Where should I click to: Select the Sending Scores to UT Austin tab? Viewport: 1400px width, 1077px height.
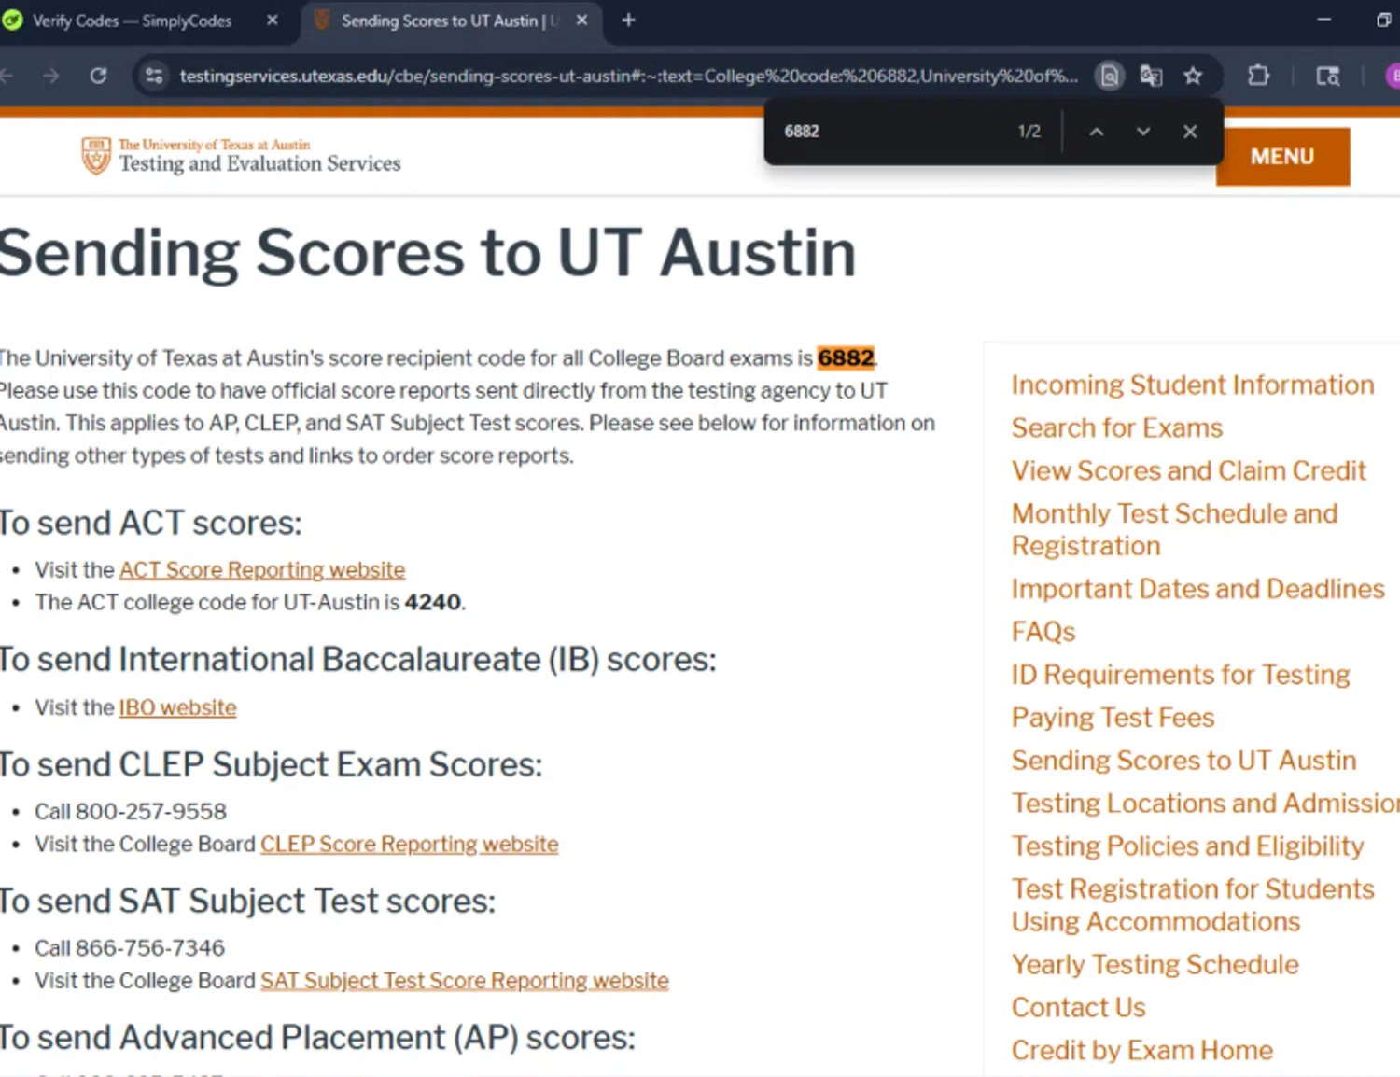(x=452, y=21)
